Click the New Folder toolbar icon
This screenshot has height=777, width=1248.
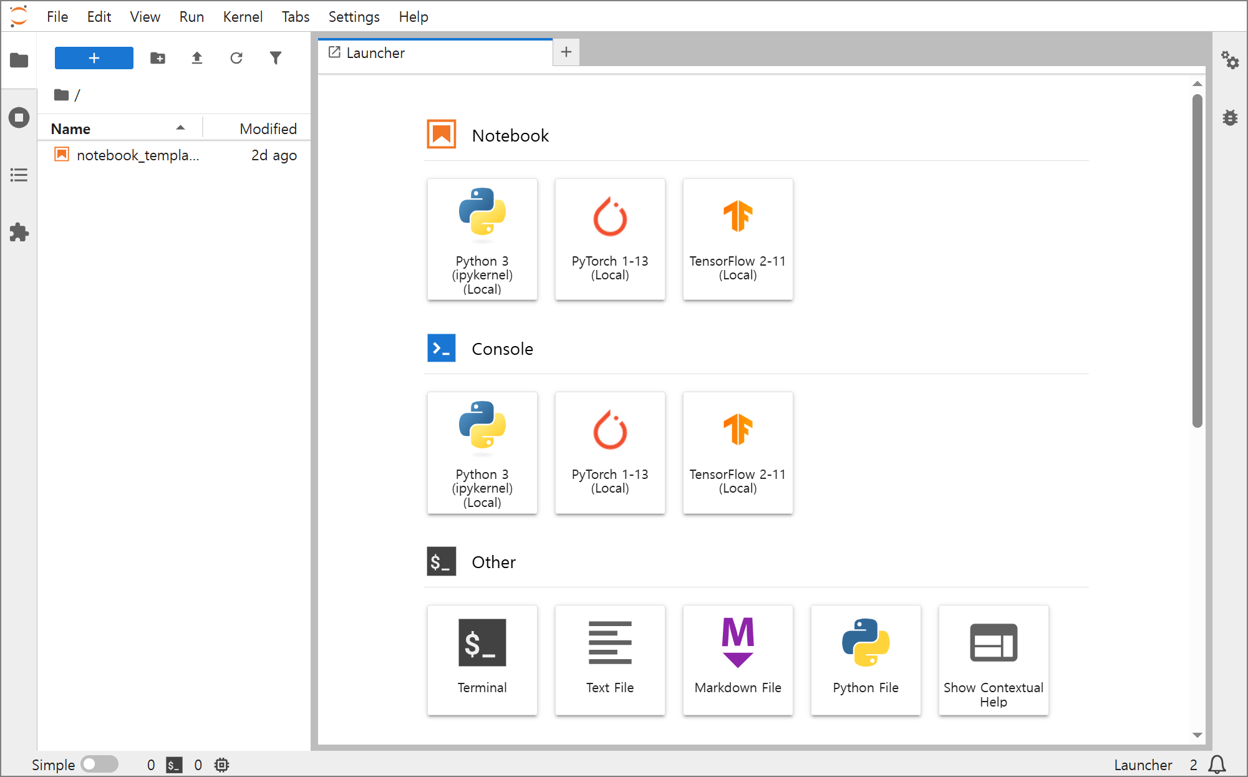(x=158, y=58)
